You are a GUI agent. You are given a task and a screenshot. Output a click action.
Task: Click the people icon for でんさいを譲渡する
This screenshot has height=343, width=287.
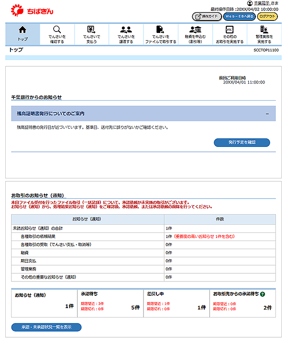tap(126, 30)
